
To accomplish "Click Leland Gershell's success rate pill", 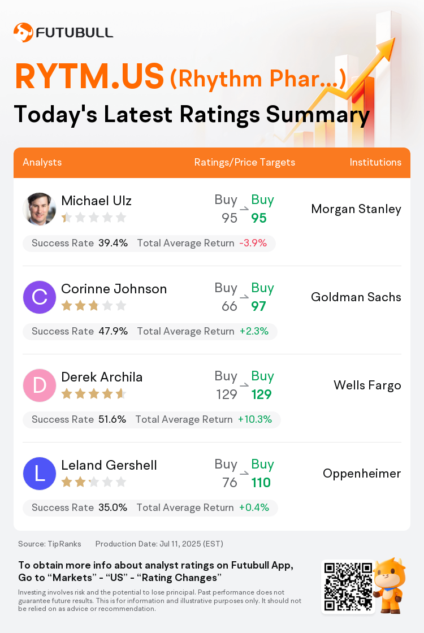I will (x=150, y=508).
